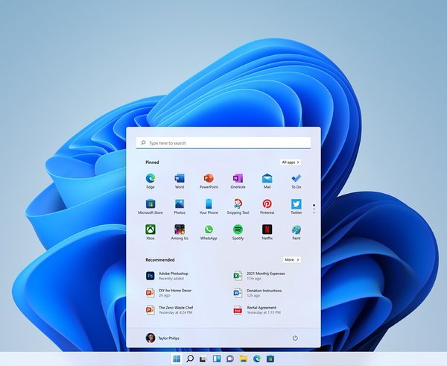Screen dimensions: 447x366
Task: Open Microsoft Edge from pinned apps
Action: pyautogui.click(x=150, y=179)
